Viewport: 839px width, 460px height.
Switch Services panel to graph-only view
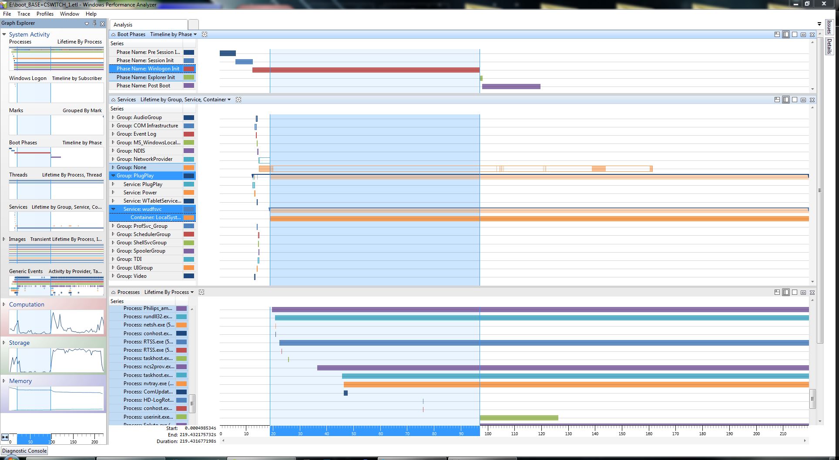coord(795,100)
